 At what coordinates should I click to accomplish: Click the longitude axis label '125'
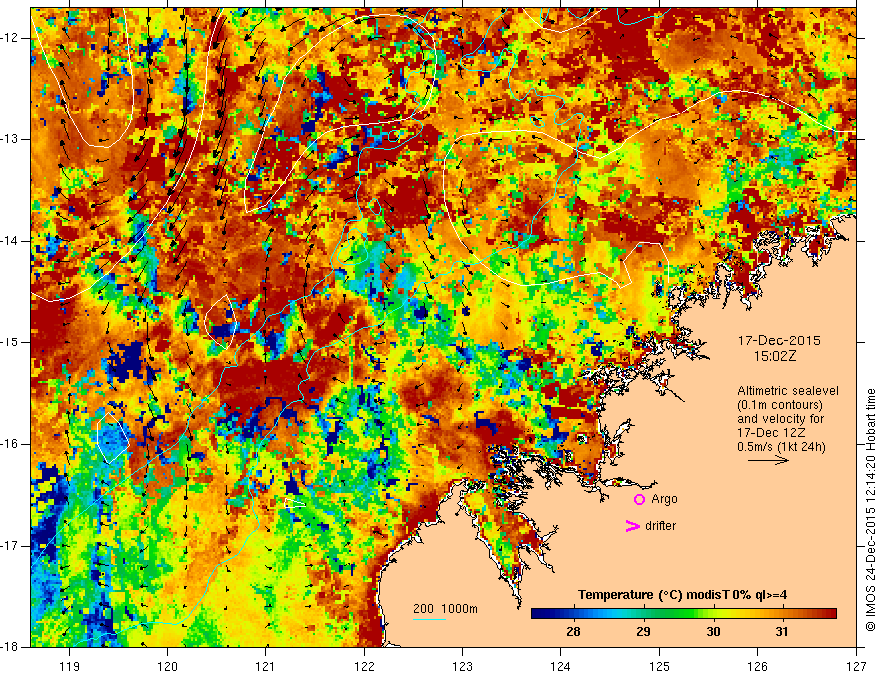pyautogui.click(x=660, y=666)
